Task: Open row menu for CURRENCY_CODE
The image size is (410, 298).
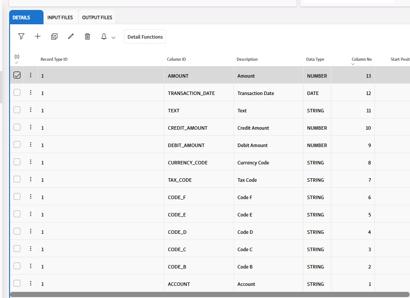Action: coord(30,162)
